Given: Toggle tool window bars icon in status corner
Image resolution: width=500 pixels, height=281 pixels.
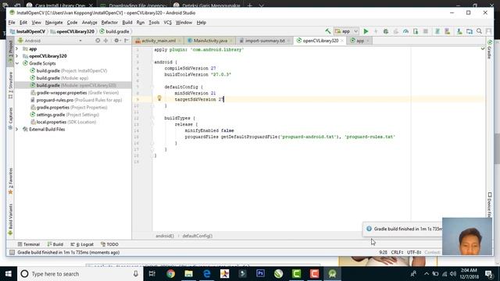Looking at the screenshot, I should point(12,252).
